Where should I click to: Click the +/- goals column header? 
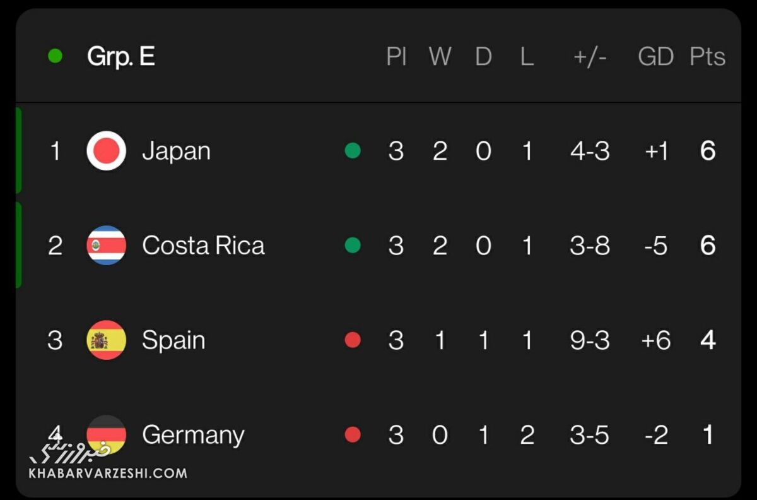coord(590,57)
